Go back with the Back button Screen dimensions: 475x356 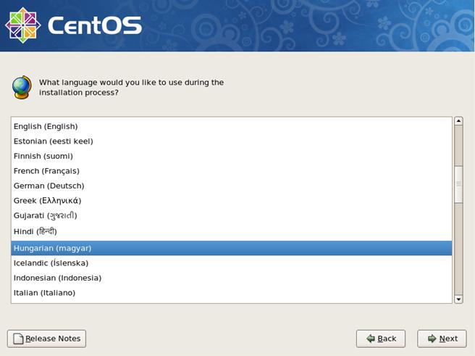(x=380, y=339)
